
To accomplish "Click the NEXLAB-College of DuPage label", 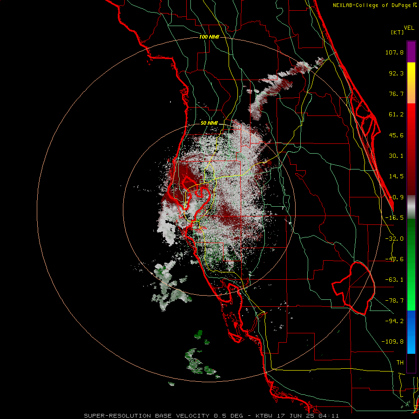I will [375, 5].
